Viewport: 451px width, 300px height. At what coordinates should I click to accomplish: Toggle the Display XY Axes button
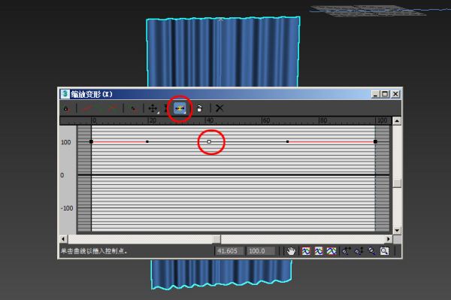pyautogui.click(x=112, y=108)
